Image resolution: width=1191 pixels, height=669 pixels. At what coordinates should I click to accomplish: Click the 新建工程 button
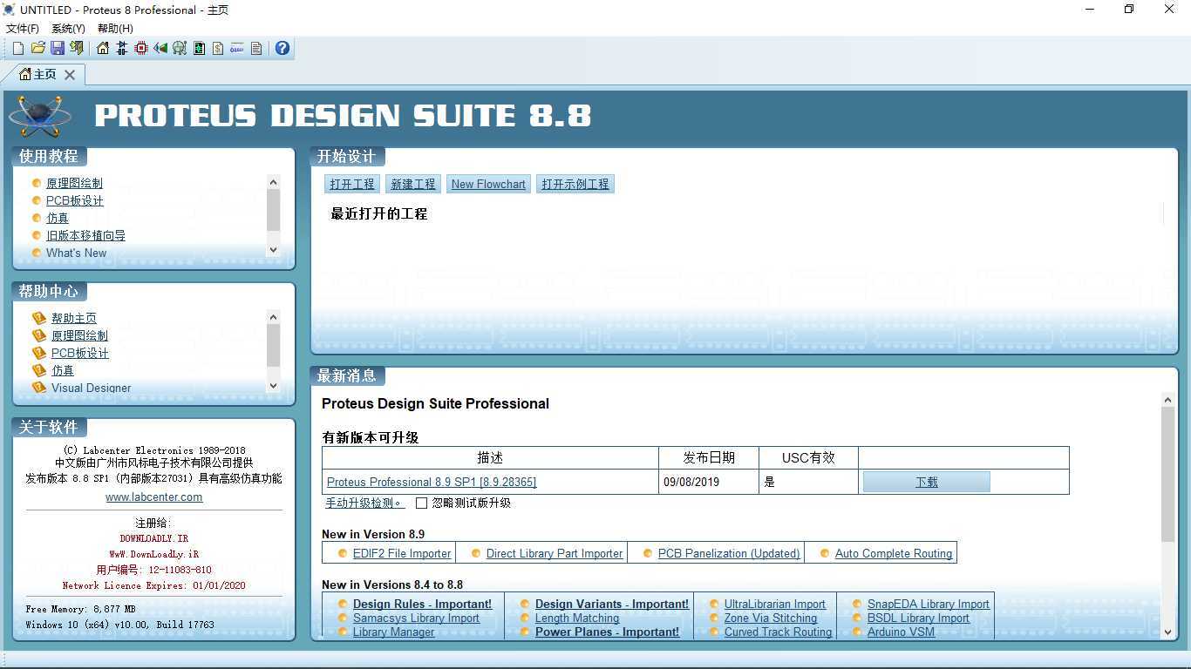point(413,184)
